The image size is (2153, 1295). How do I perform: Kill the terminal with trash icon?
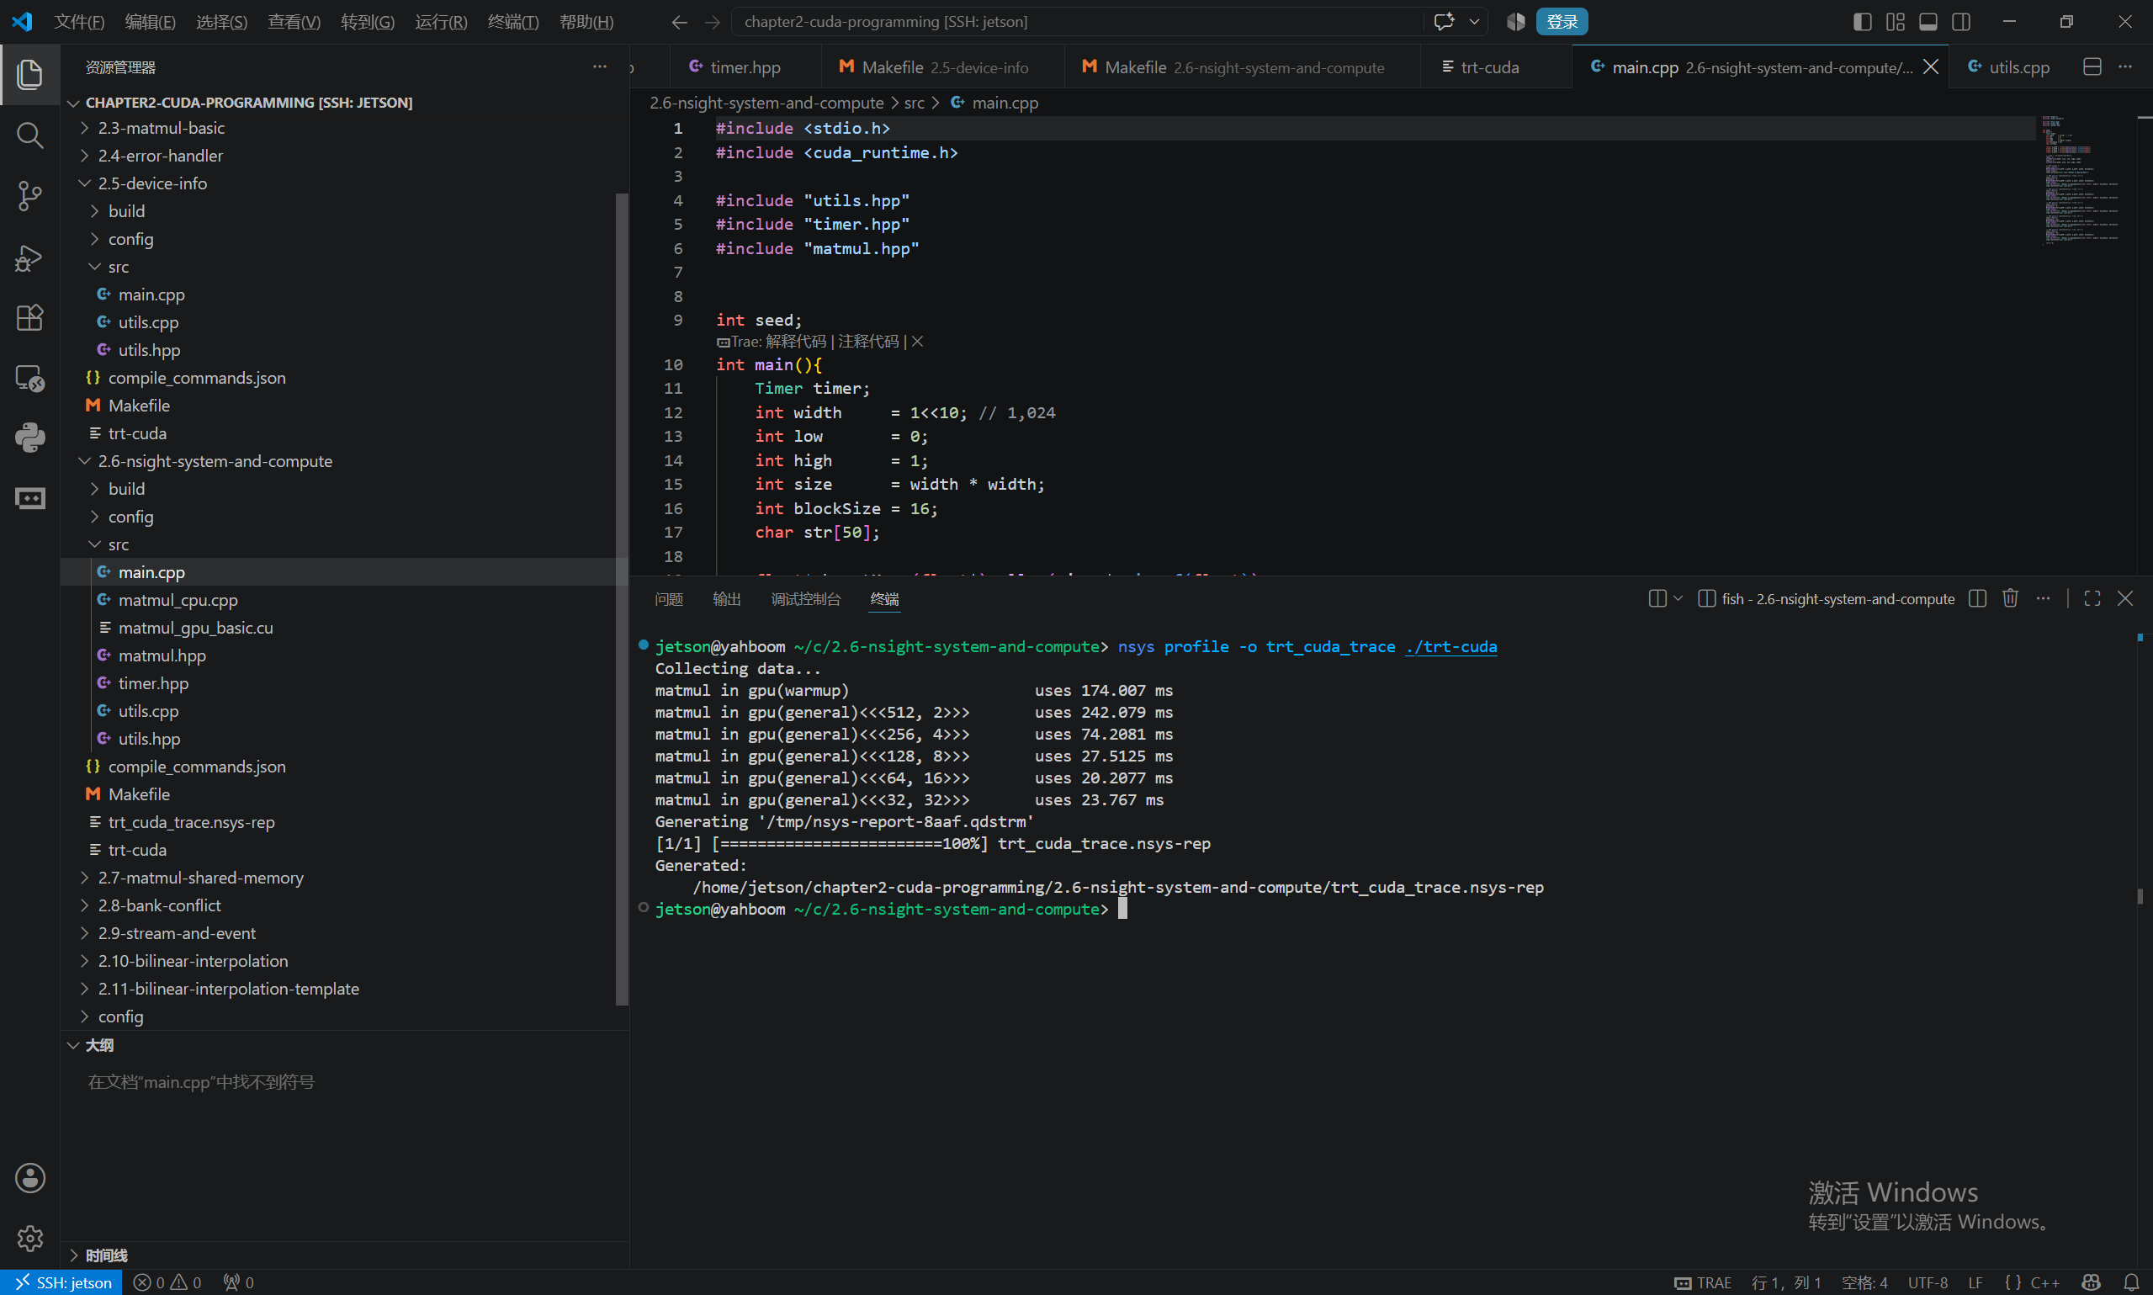2011,598
